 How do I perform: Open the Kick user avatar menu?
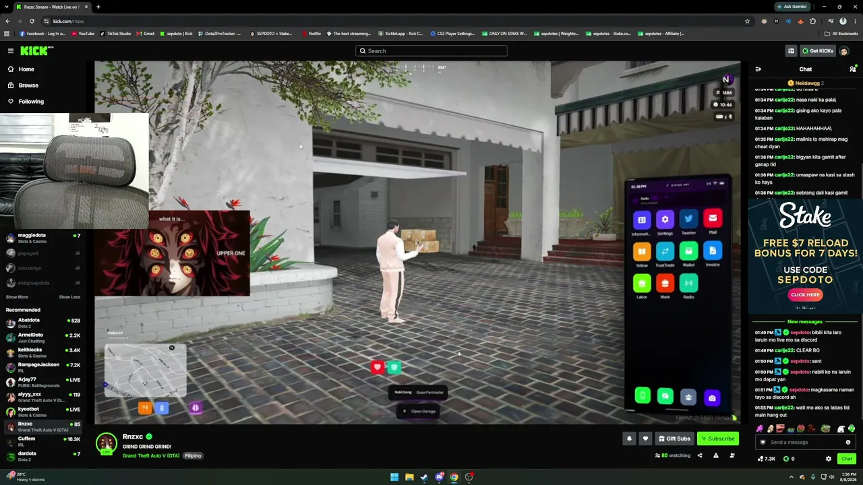pos(844,51)
